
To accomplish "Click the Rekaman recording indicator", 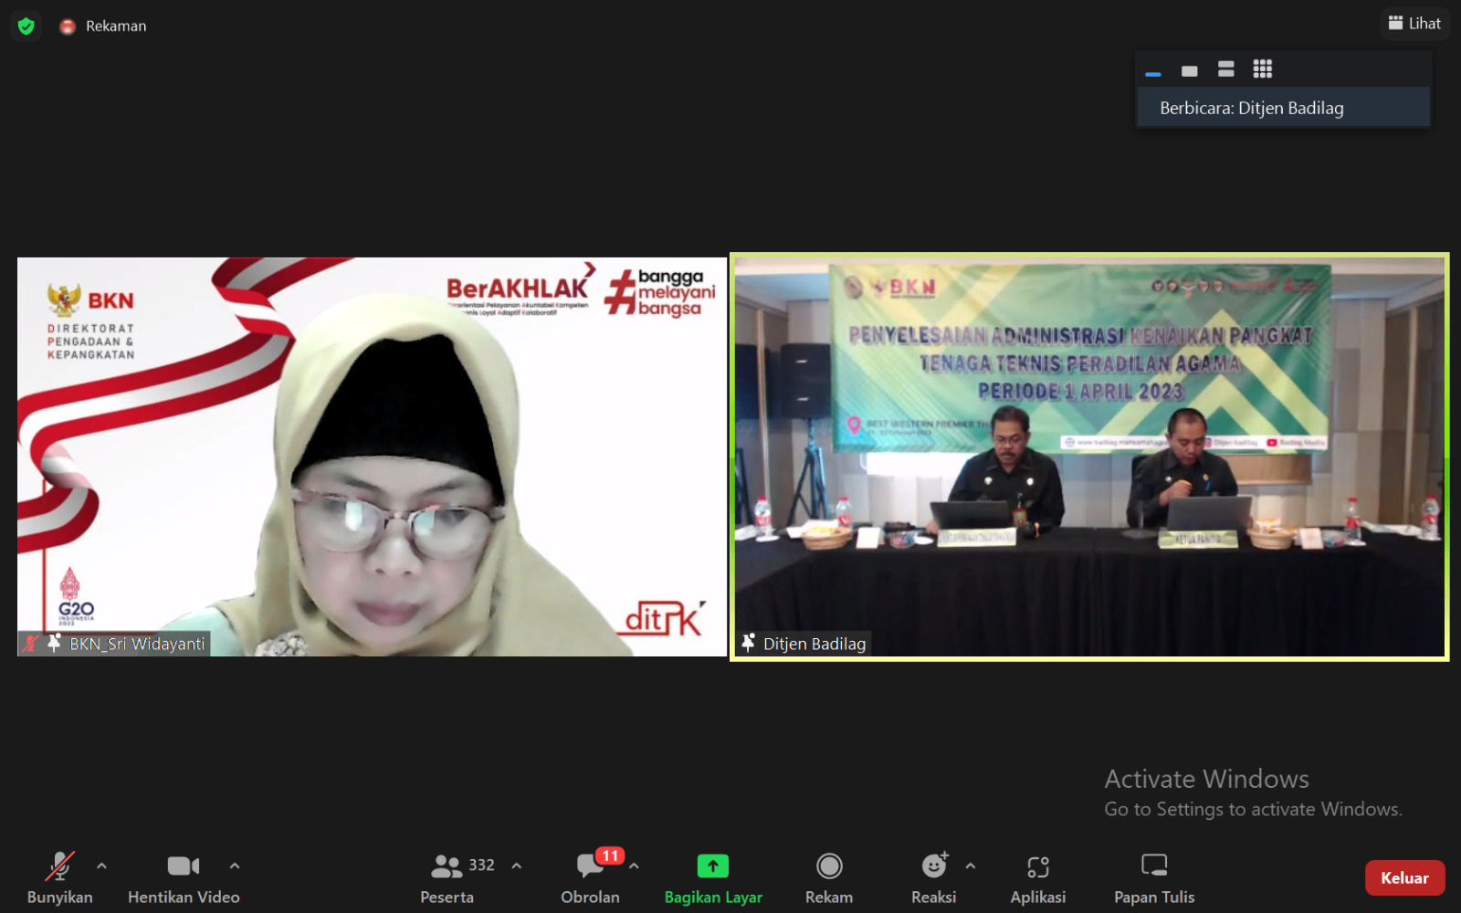I will point(103,26).
